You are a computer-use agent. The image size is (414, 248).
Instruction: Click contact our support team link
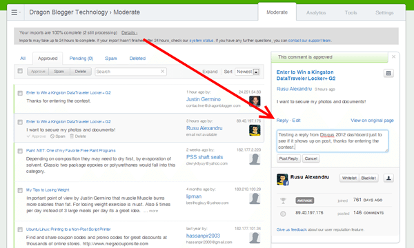309,41
